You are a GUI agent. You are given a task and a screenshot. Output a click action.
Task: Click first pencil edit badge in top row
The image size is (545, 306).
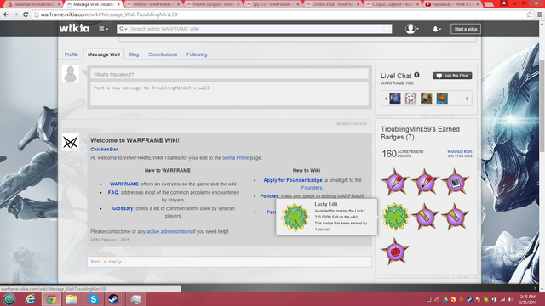tap(395, 183)
